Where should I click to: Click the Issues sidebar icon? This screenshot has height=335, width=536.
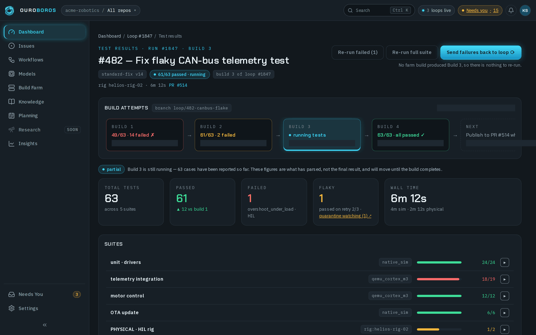[x=12, y=46]
